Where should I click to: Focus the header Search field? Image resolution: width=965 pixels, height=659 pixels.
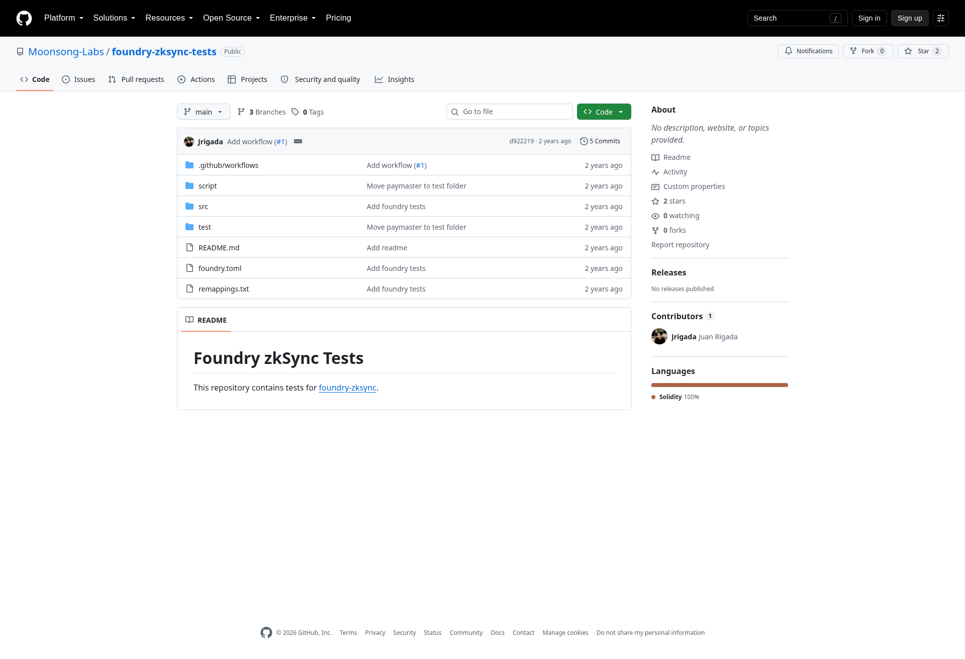coord(797,18)
